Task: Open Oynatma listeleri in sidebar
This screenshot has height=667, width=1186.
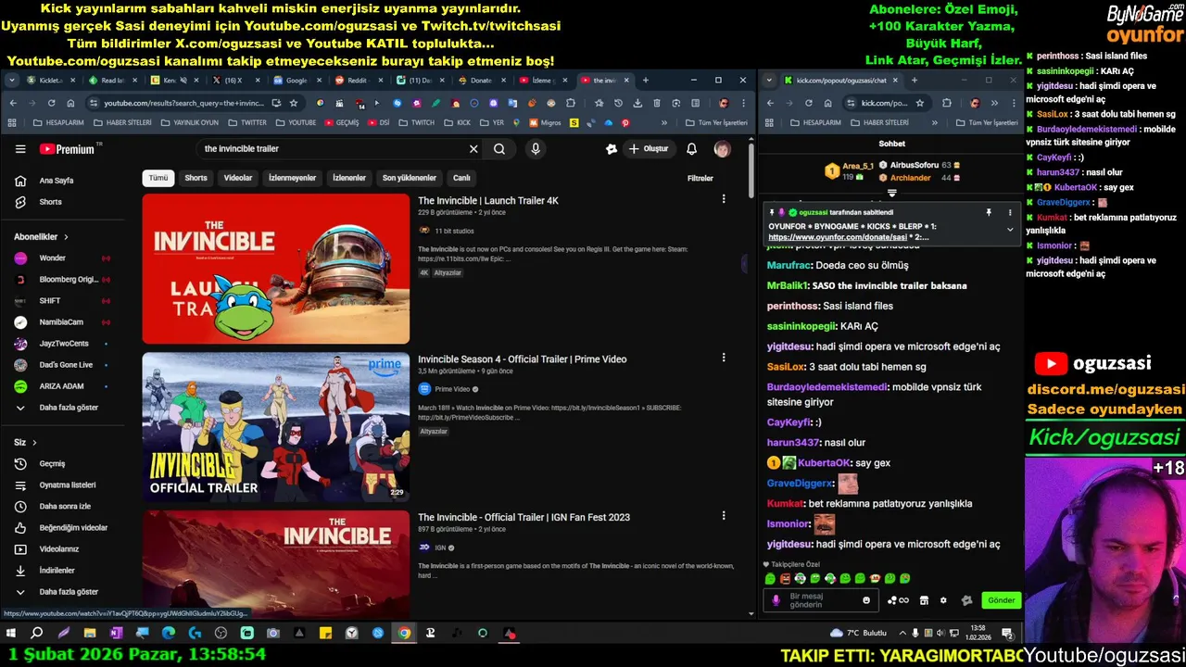Action: 68,485
